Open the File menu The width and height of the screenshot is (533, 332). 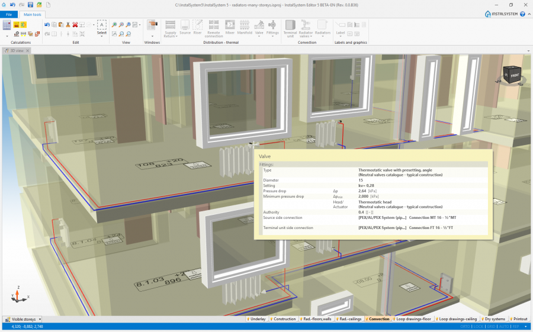(8, 14)
